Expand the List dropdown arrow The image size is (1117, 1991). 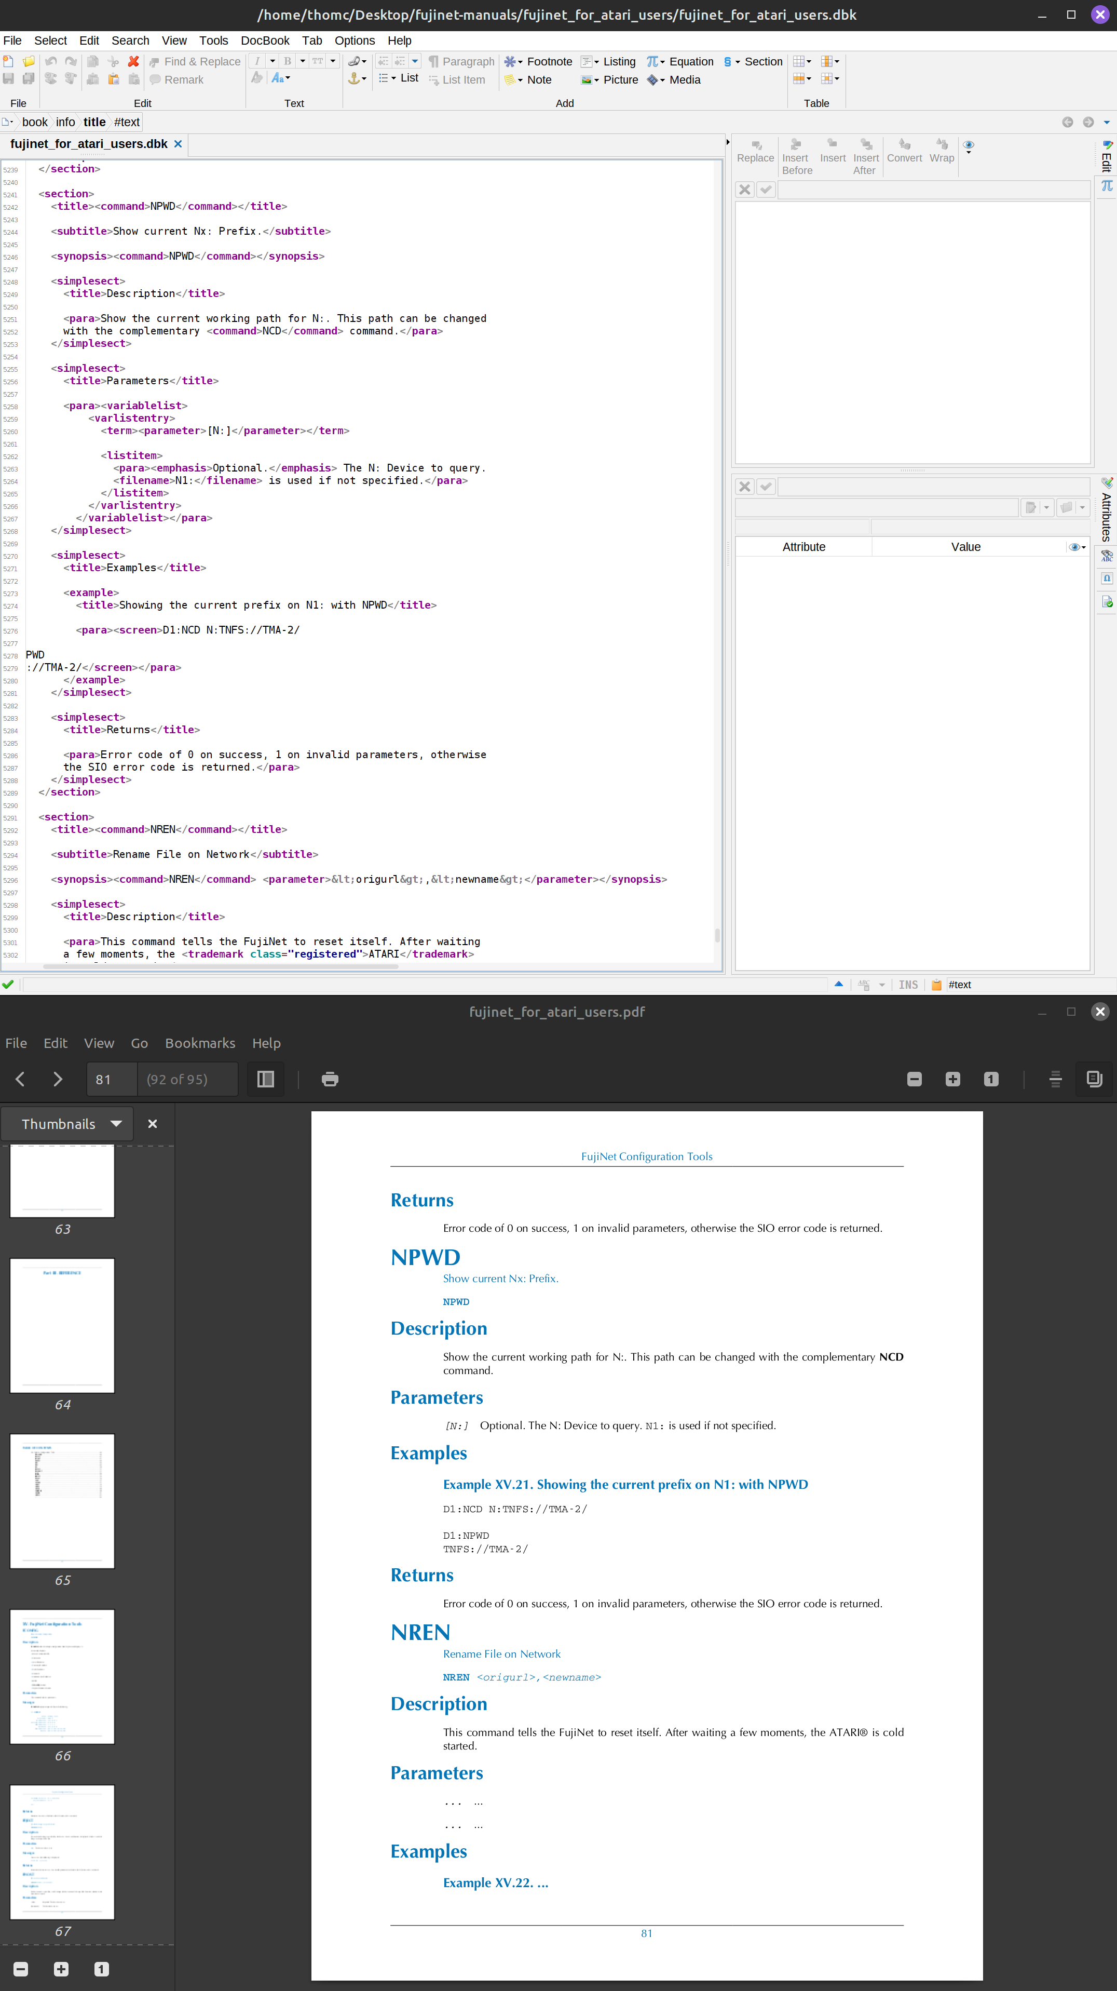pyautogui.click(x=394, y=78)
